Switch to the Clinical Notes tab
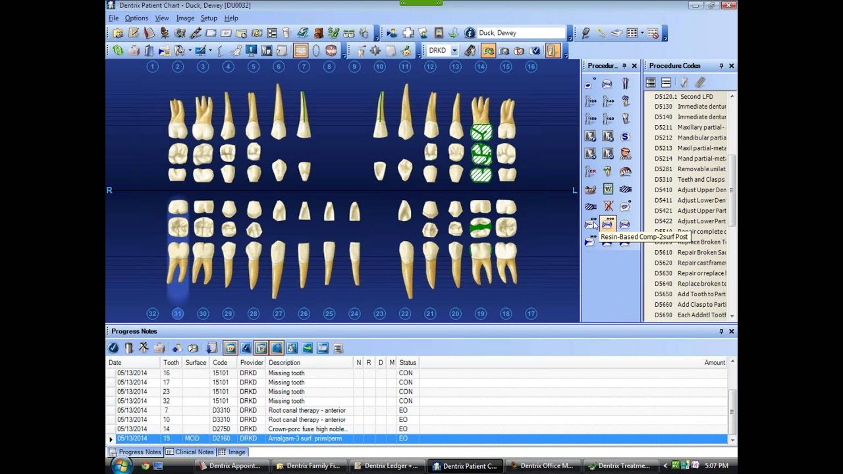Viewport: 843px width, 474px height. 190,452
